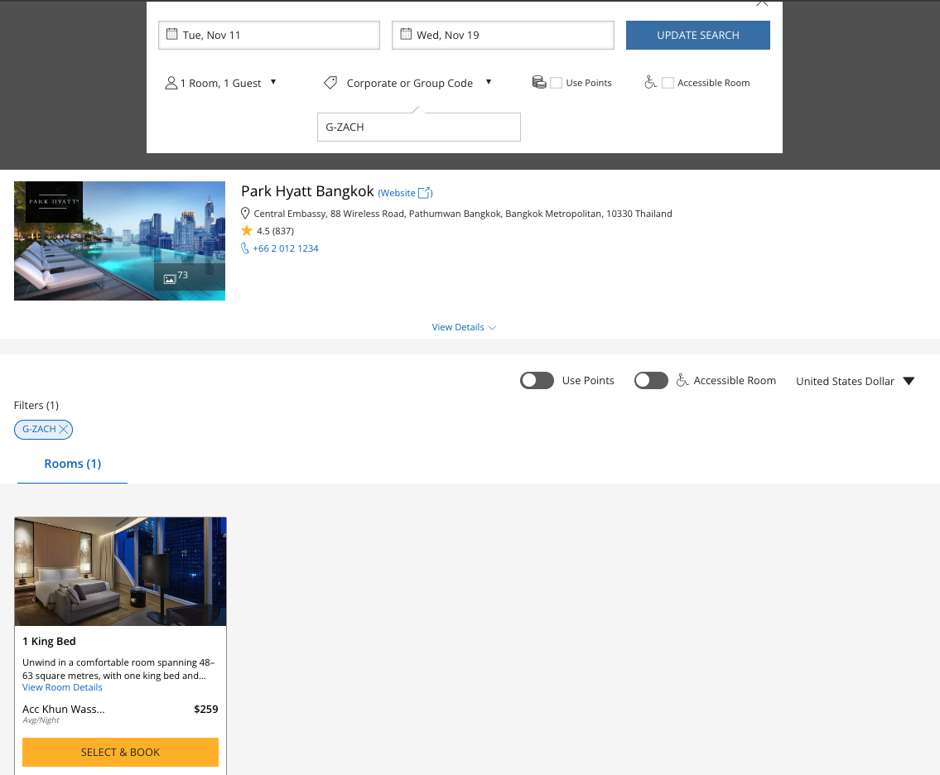Viewport: 940px width, 775px height.
Task: Click the SELECT & BOOK button
Action: coord(120,752)
